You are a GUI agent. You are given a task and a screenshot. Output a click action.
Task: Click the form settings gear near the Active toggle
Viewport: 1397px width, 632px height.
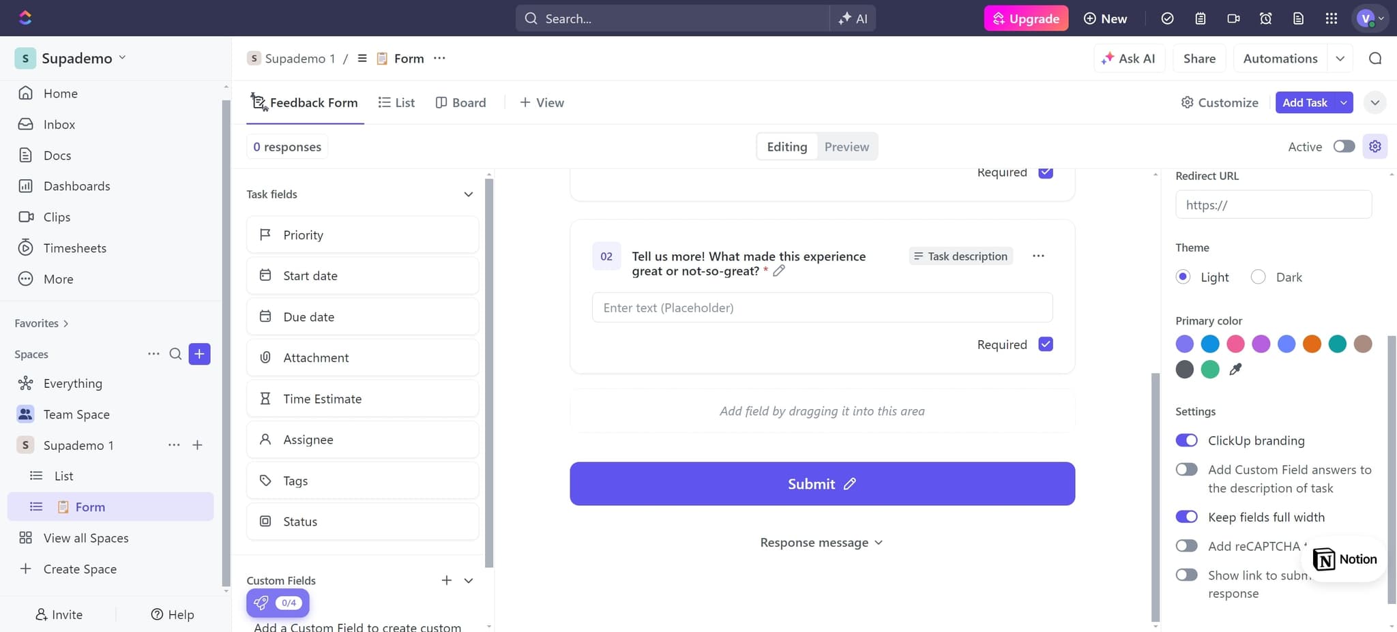(x=1375, y=146)
